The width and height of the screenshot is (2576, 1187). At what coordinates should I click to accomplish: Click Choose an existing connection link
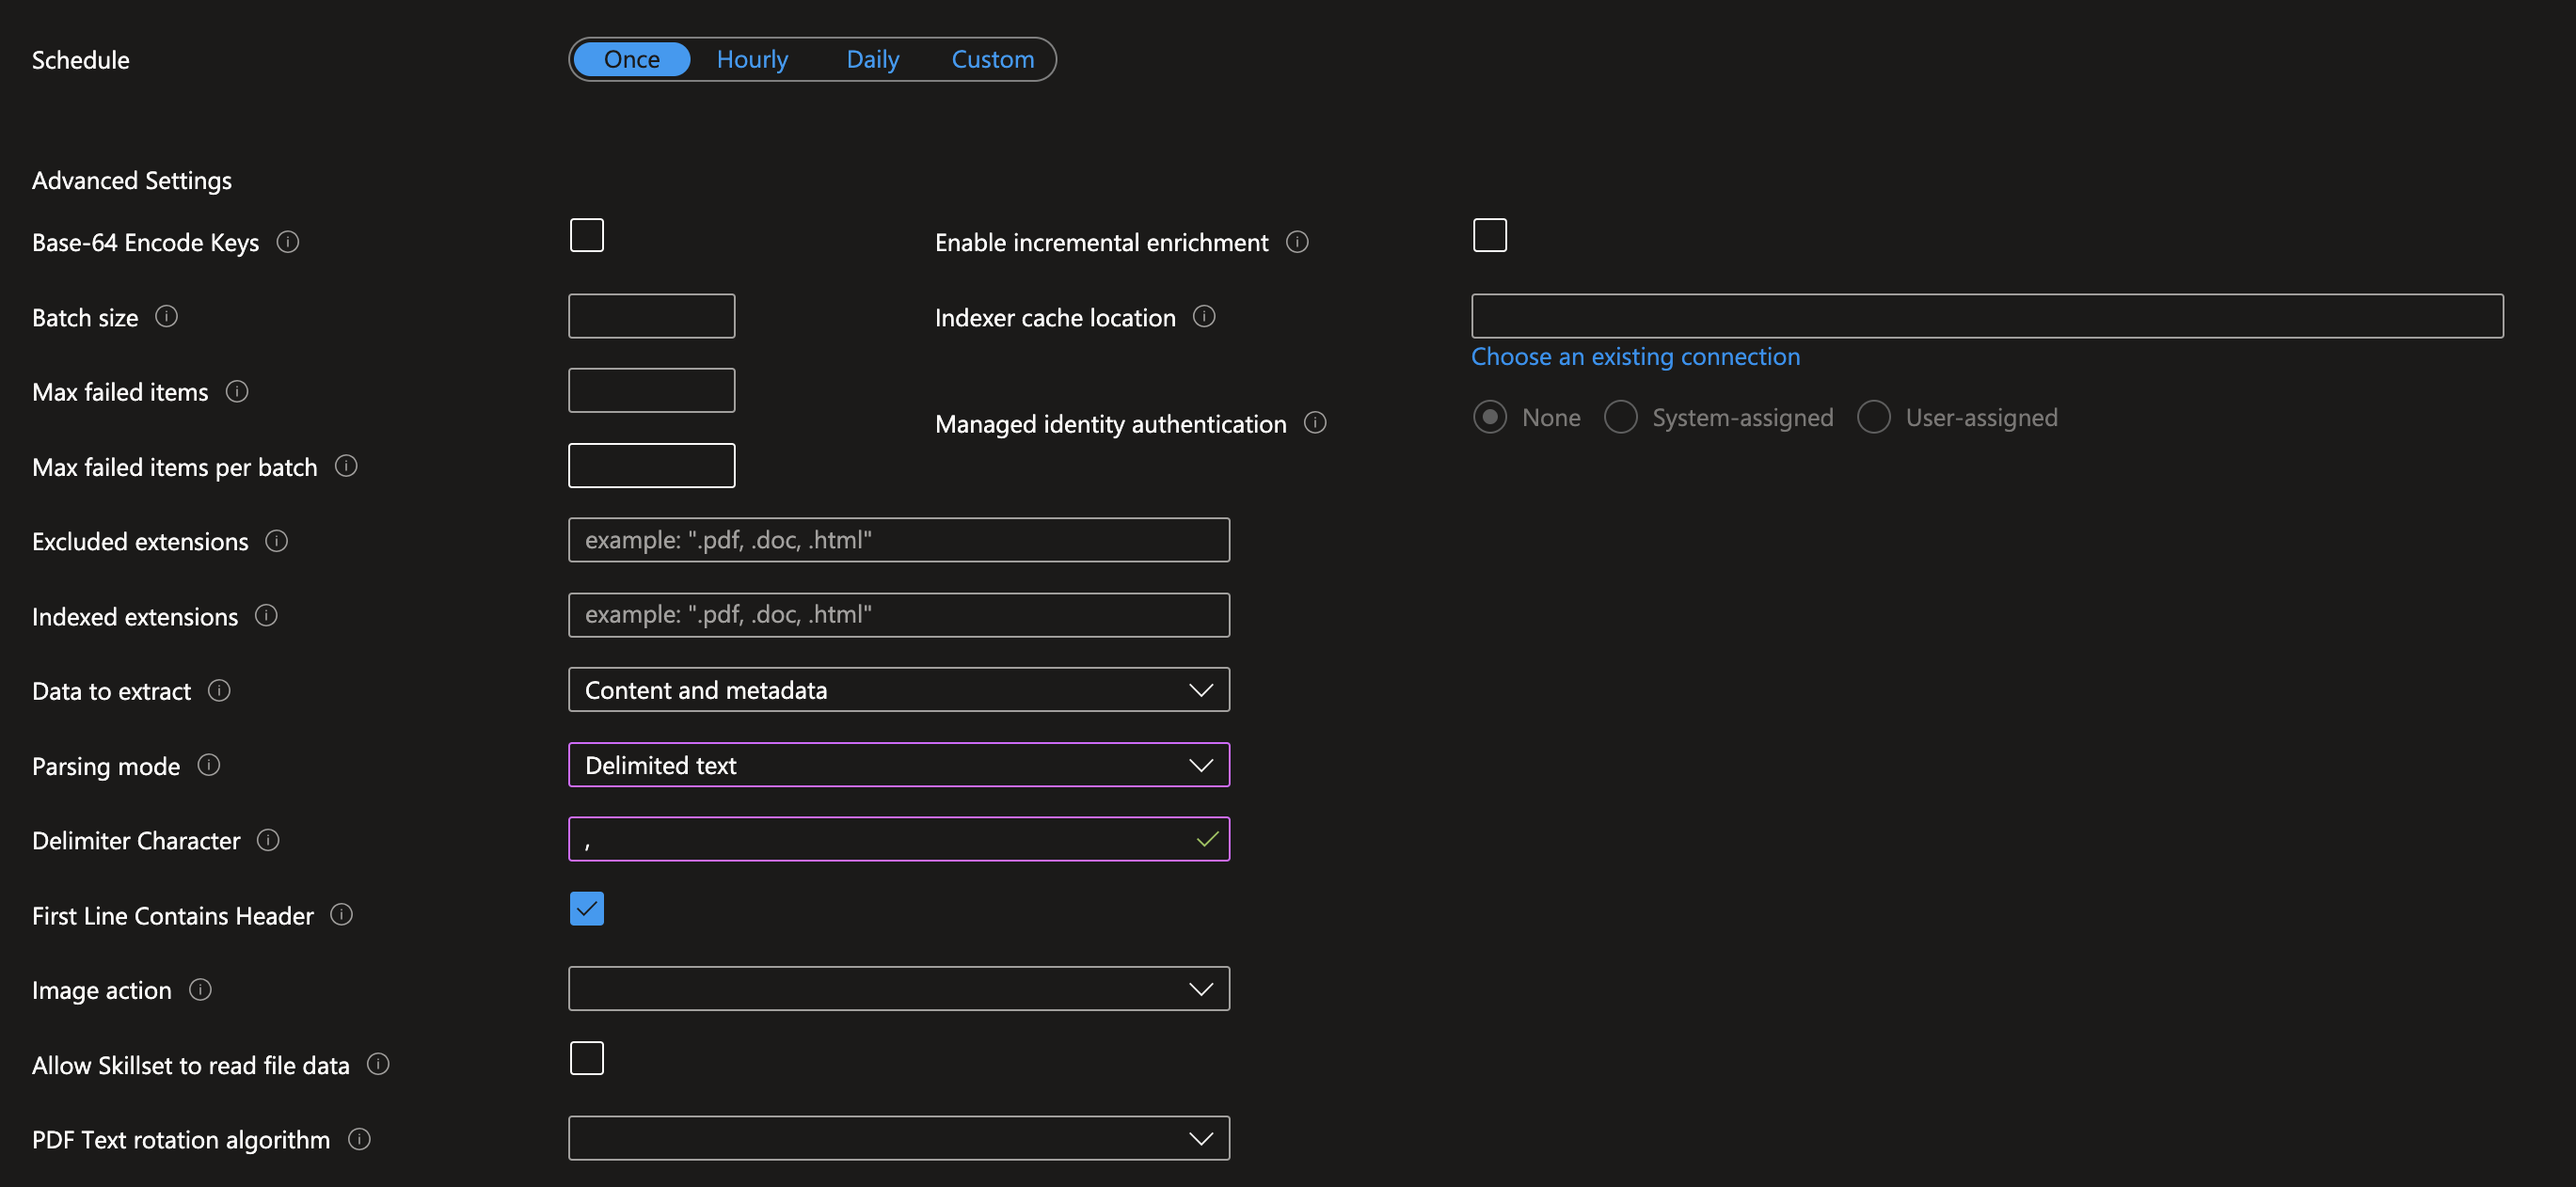point(1634,357)
